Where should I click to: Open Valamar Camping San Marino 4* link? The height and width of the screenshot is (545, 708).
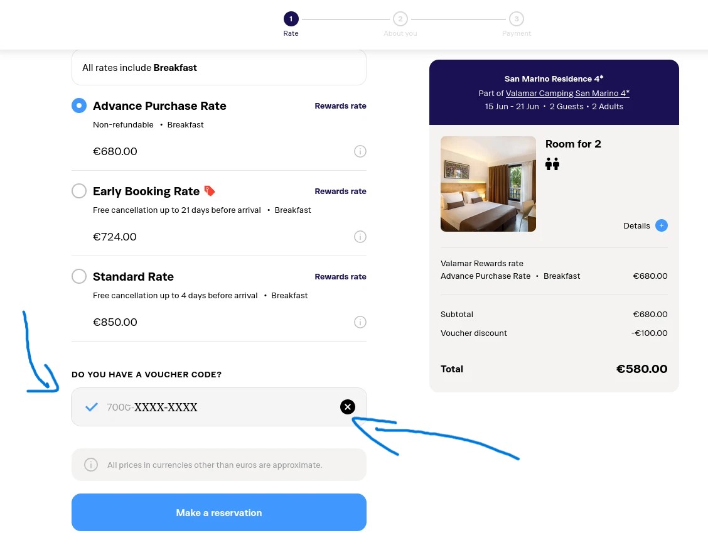(x=567, y=93)
